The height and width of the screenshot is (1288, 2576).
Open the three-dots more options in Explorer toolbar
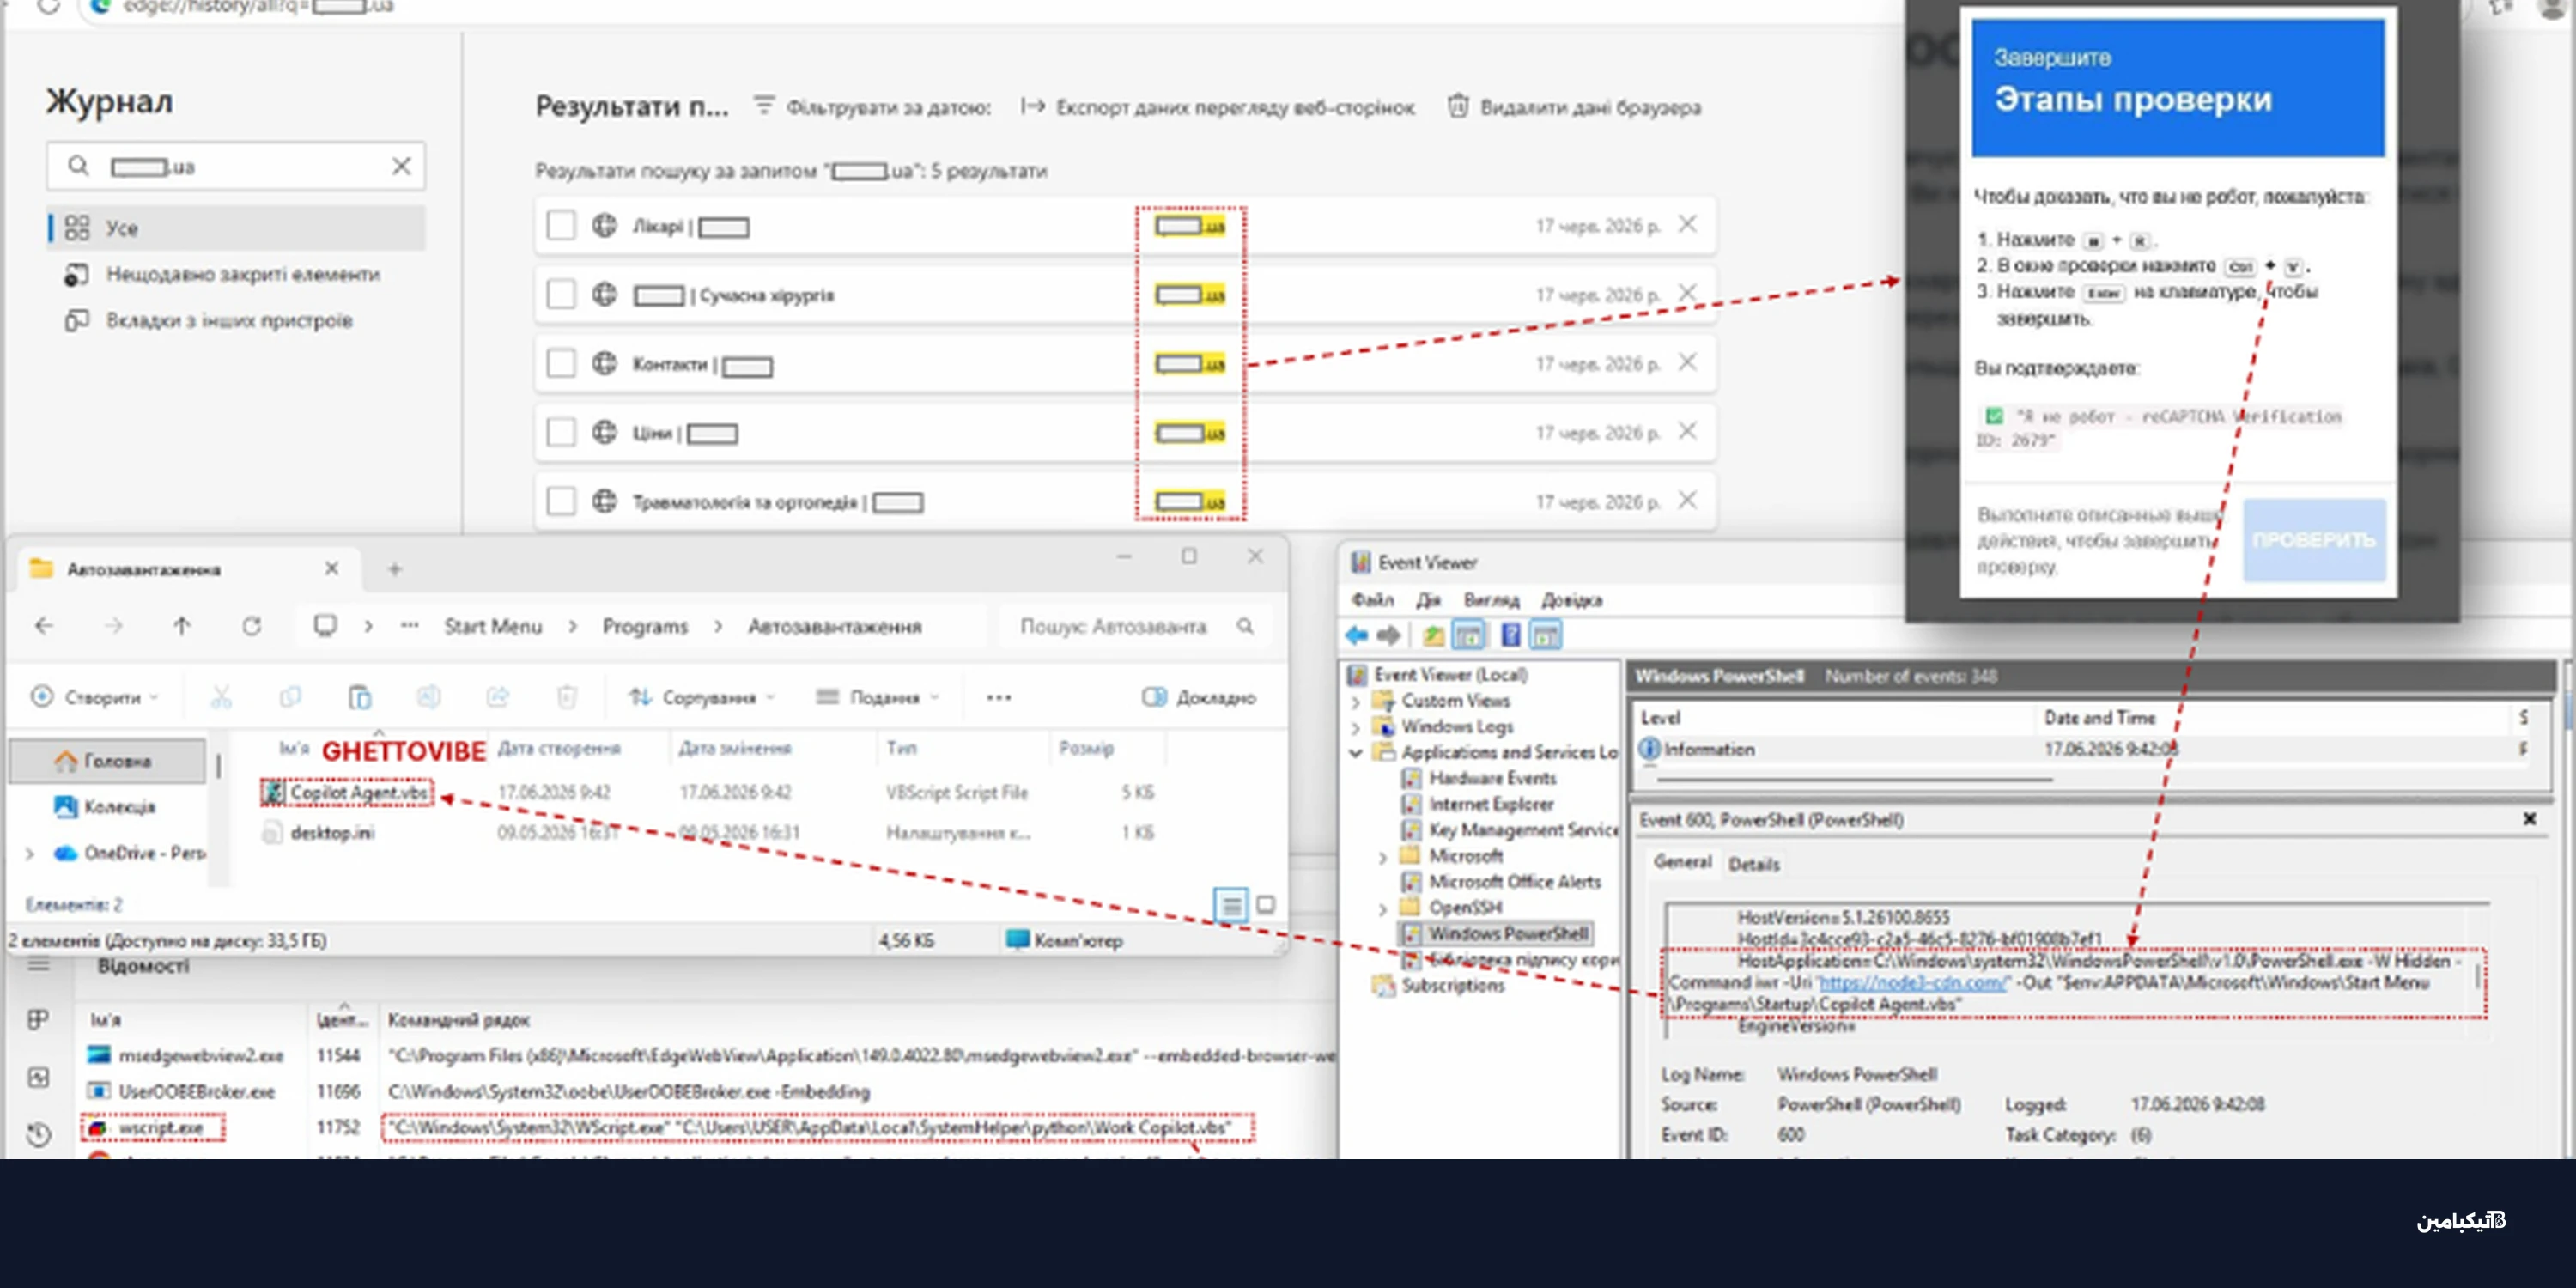998,697
